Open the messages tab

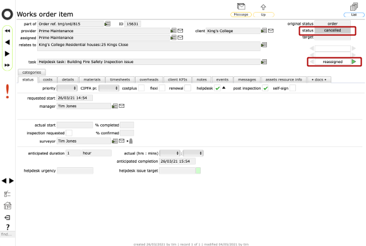[x=247, y=79]
